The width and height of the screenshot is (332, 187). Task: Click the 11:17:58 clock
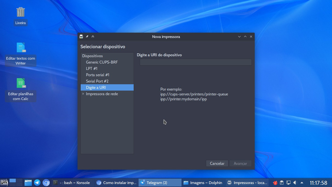click(x=319, y=183)
